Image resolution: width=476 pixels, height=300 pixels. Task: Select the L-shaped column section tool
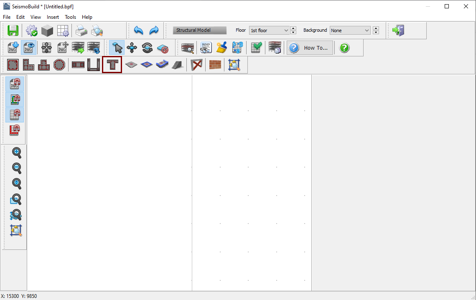(x=28, y=65)
